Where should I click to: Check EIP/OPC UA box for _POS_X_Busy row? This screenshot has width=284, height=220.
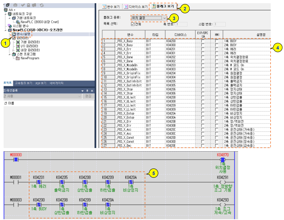[x=203, y=41]
